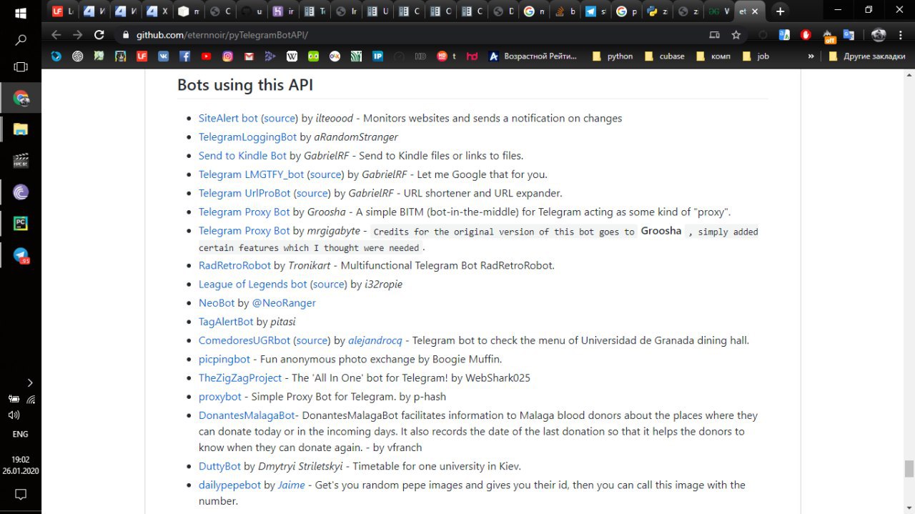
Task: Switch to the Stack Overflow tab
Action: coord(565,11)
